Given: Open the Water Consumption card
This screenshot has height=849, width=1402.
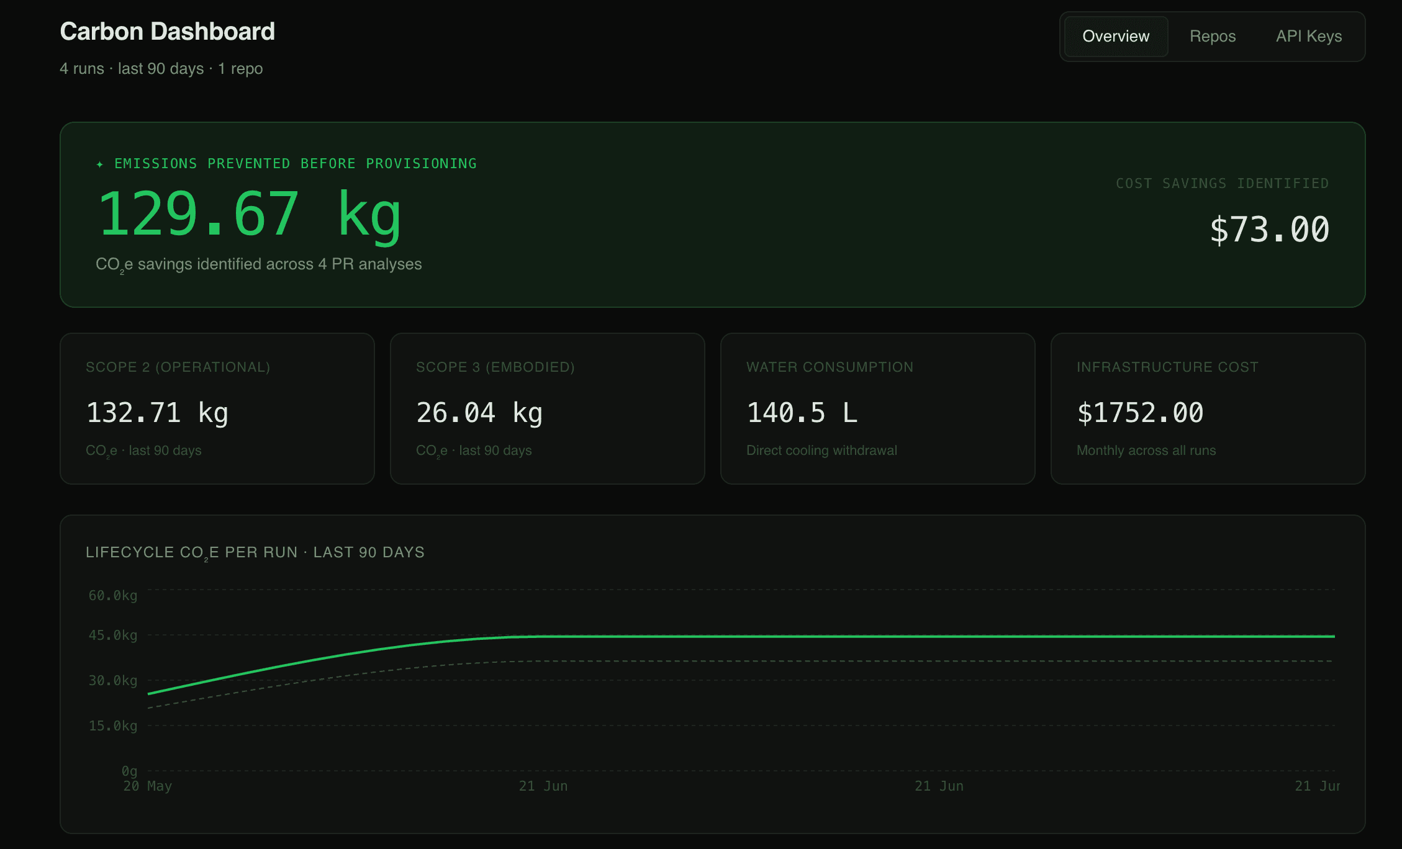Looking at the screenshot, I should point(878,409).
